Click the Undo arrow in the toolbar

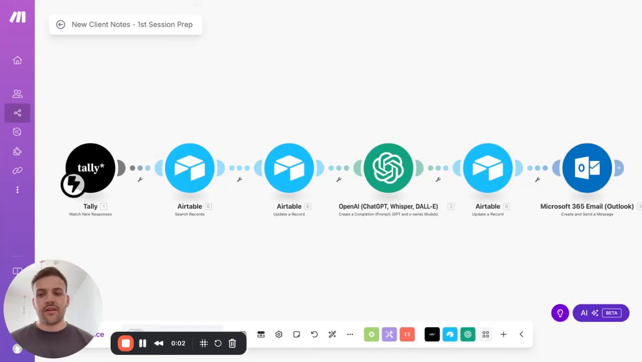click(x=314, y=334)
